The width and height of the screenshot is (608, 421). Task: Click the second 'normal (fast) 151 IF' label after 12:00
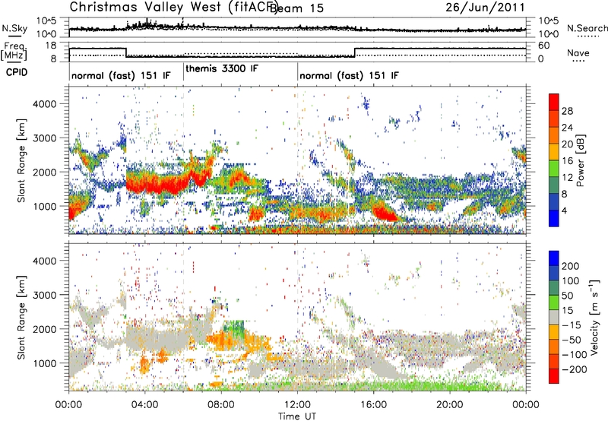(349, 75)
